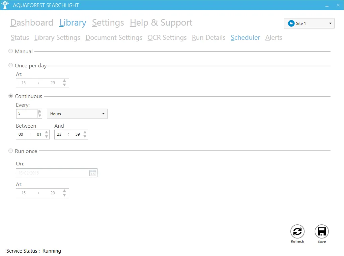Open the calendar picker icon for Run once date

click(x=93, y=173)
